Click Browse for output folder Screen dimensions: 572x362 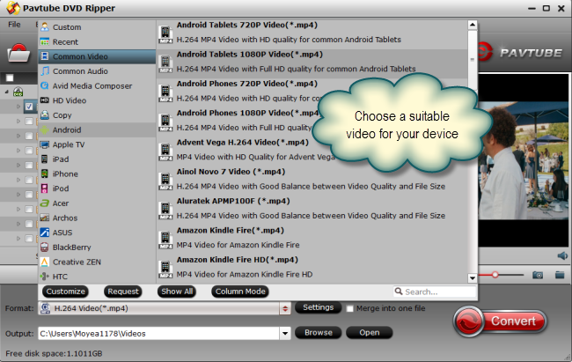(x=318, y=333)
